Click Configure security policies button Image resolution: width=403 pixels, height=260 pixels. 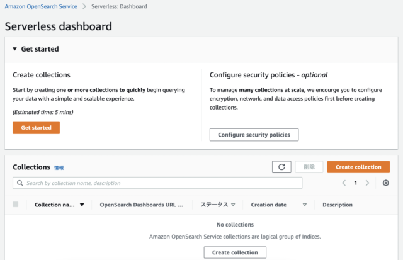point(254,135)
